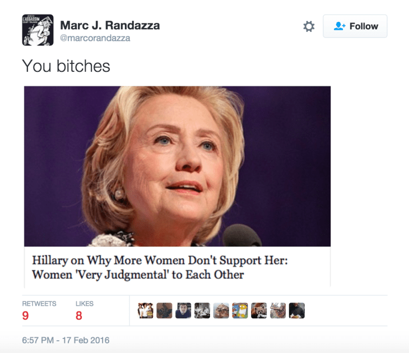409x353 pixels.
Task: Select the brown map-pattern avatar
Action: (164, 310)
